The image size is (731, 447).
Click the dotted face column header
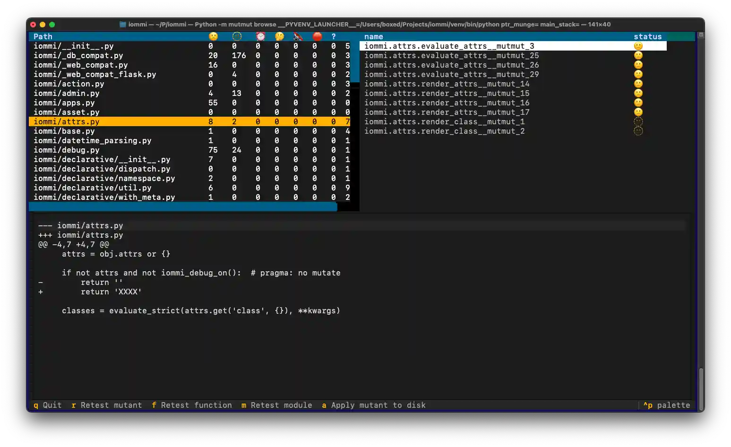point(237,36)
